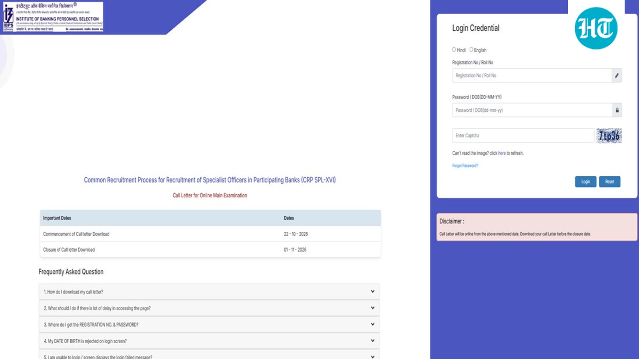Screen dimensions: 639x359
Task: Click the Reset button
Action: [x=609, y=181]
